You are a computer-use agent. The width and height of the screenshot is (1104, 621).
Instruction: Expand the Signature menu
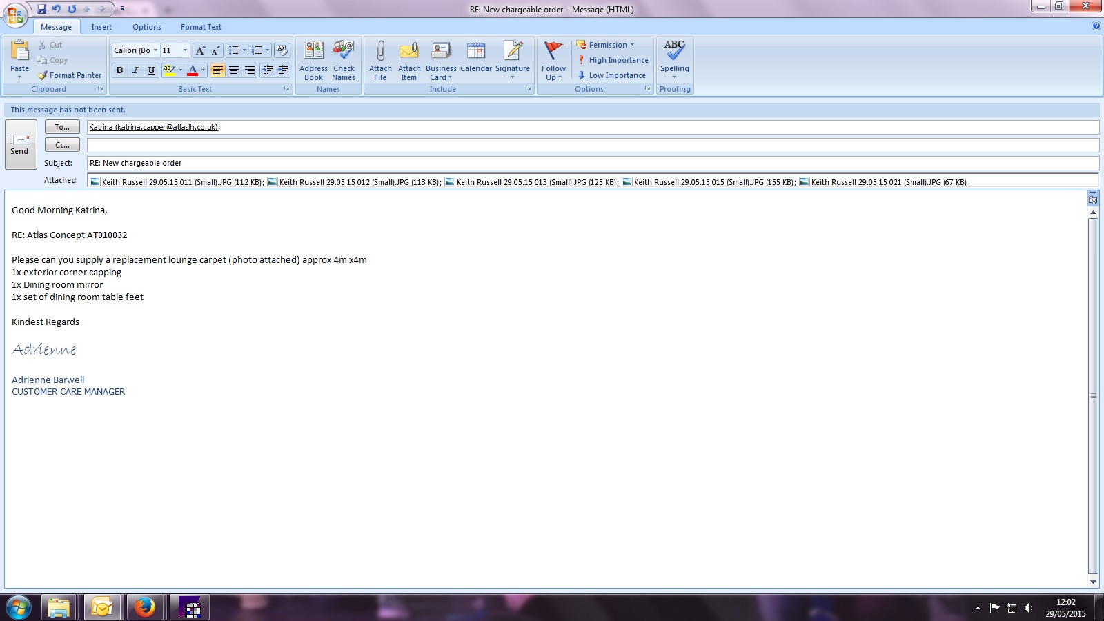pyautogui.click(x=513, y=61)
